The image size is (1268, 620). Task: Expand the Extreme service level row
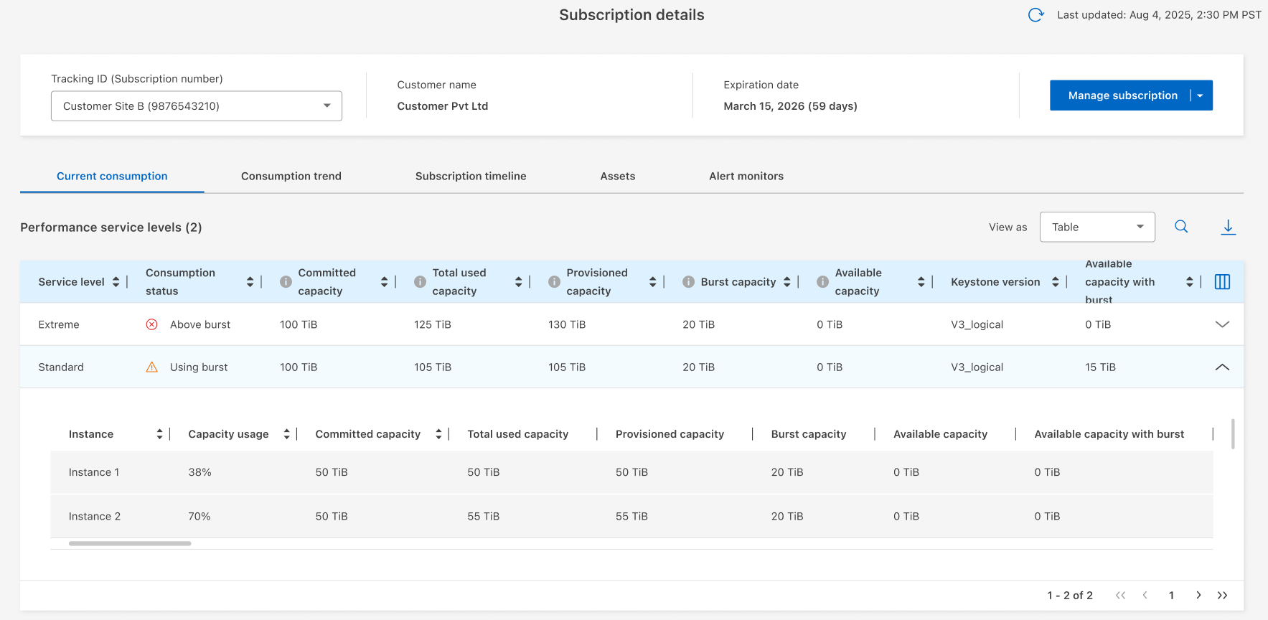point(1222,324)
